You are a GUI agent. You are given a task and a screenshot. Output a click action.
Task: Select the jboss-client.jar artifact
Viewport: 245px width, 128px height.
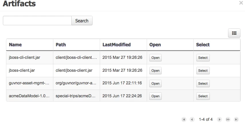pos(203,71)
